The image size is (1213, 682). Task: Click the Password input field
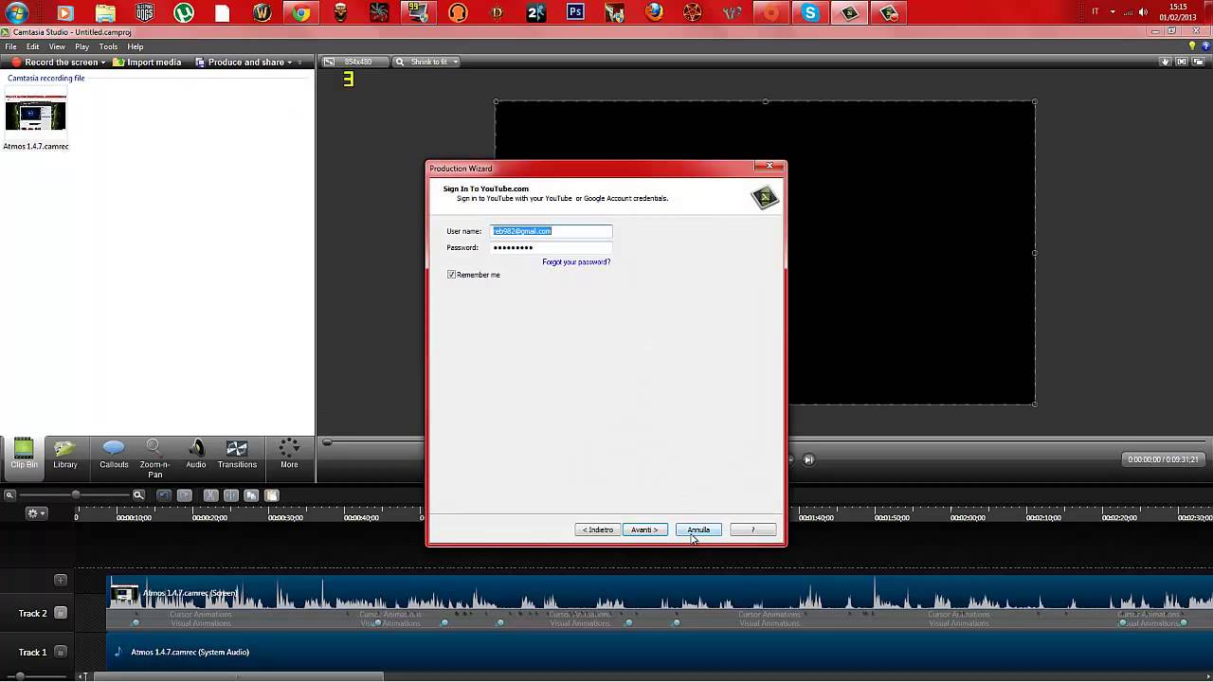[552, 247]
